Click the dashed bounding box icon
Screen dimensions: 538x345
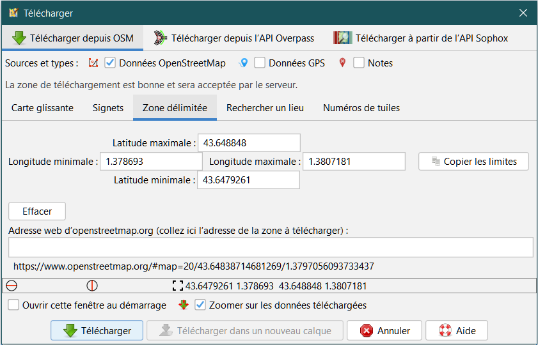[177, 286]
